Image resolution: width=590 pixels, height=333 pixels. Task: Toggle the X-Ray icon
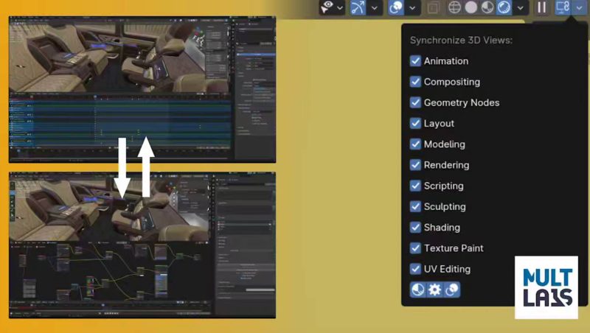433,7
